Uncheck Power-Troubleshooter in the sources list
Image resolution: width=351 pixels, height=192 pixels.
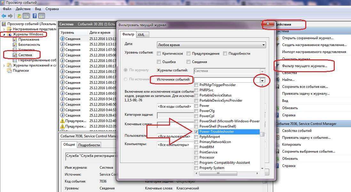tap(196, 132)
